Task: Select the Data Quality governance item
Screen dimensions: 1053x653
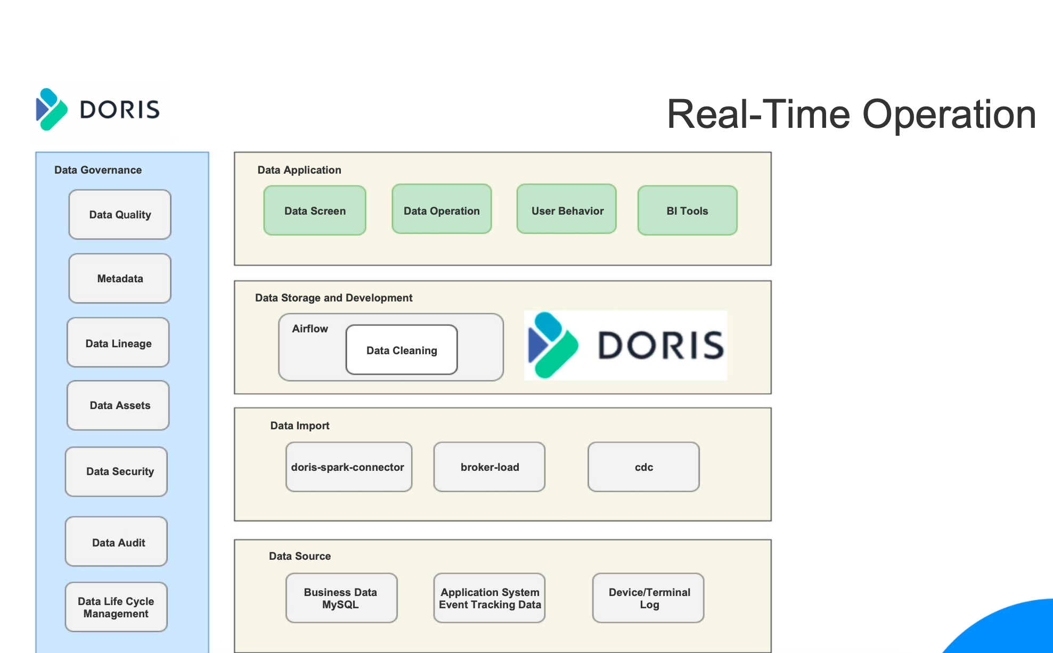Action: point(120,213)
